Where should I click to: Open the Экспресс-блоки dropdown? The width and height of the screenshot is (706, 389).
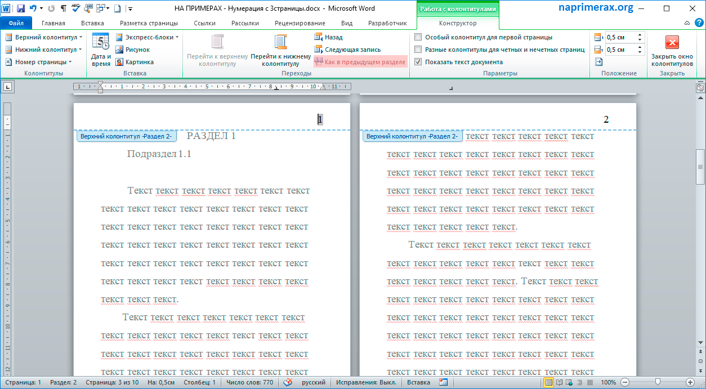[147, 37]
